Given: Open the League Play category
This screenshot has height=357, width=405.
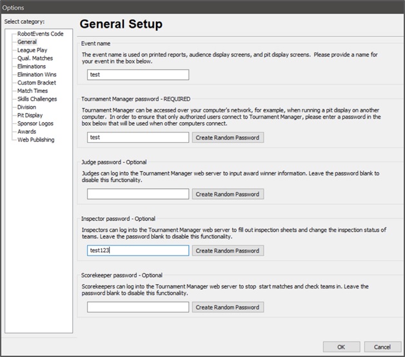Looking at the screenshot, I should click(32, 50).
